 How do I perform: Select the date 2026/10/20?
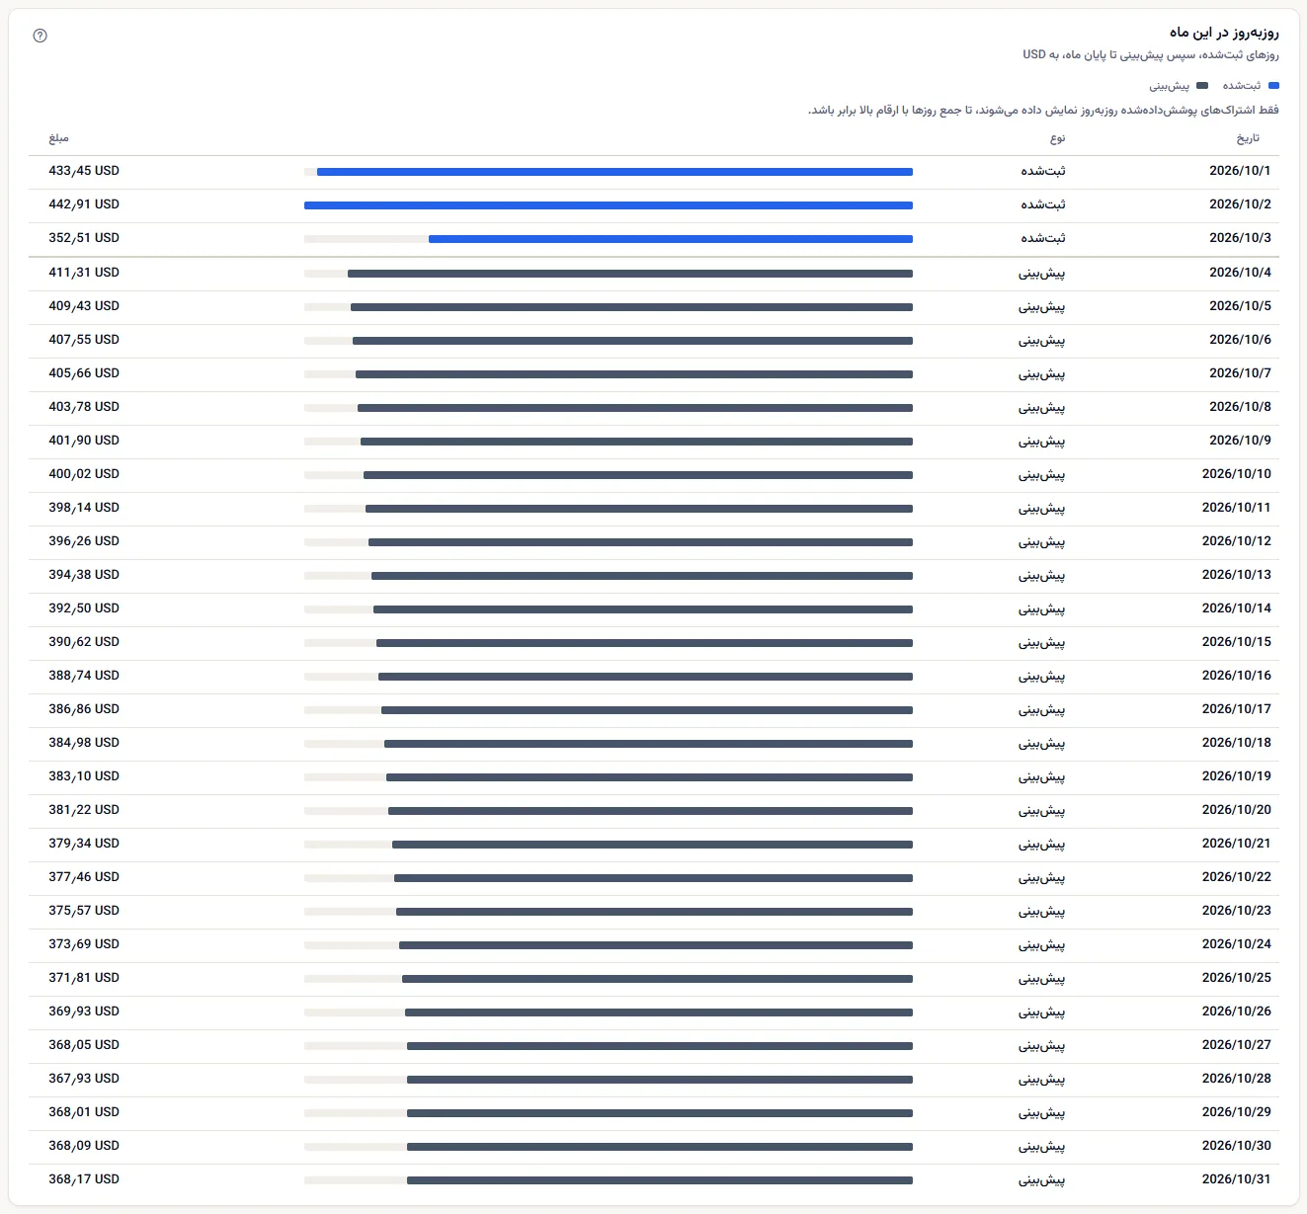point(1237,810)
